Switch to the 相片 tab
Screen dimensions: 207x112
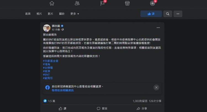pyautogui.click(x=39, y=14)
